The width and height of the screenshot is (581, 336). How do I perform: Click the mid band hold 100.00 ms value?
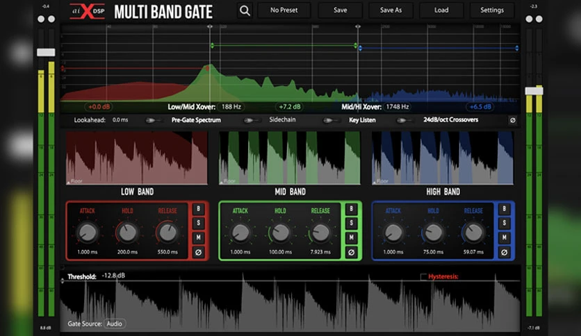281,252
